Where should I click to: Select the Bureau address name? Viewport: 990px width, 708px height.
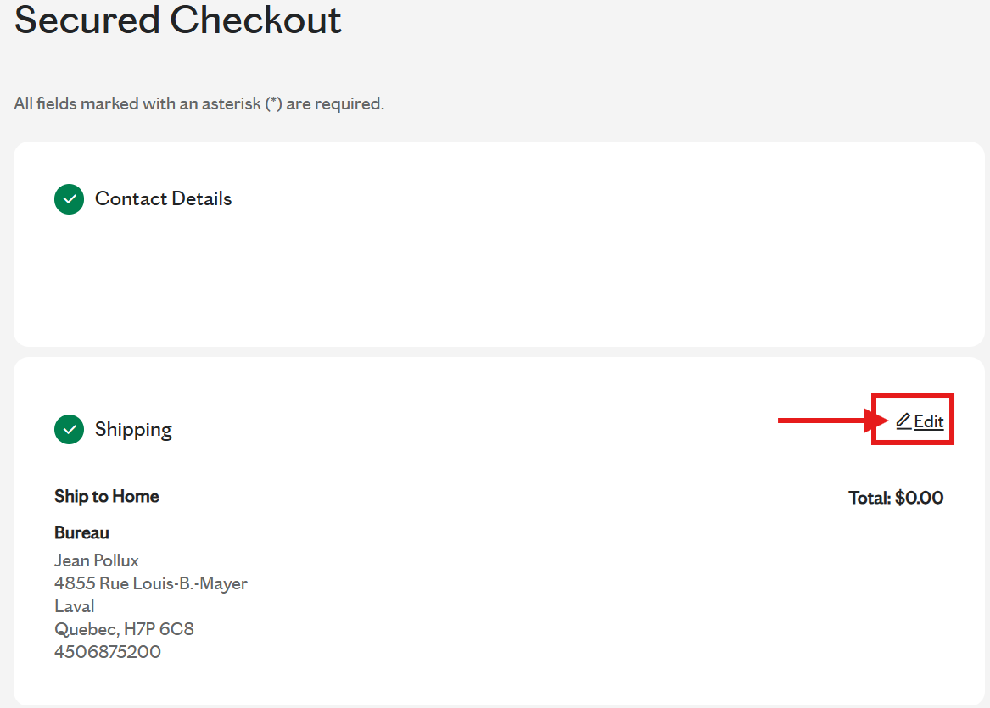coord(81,533)
